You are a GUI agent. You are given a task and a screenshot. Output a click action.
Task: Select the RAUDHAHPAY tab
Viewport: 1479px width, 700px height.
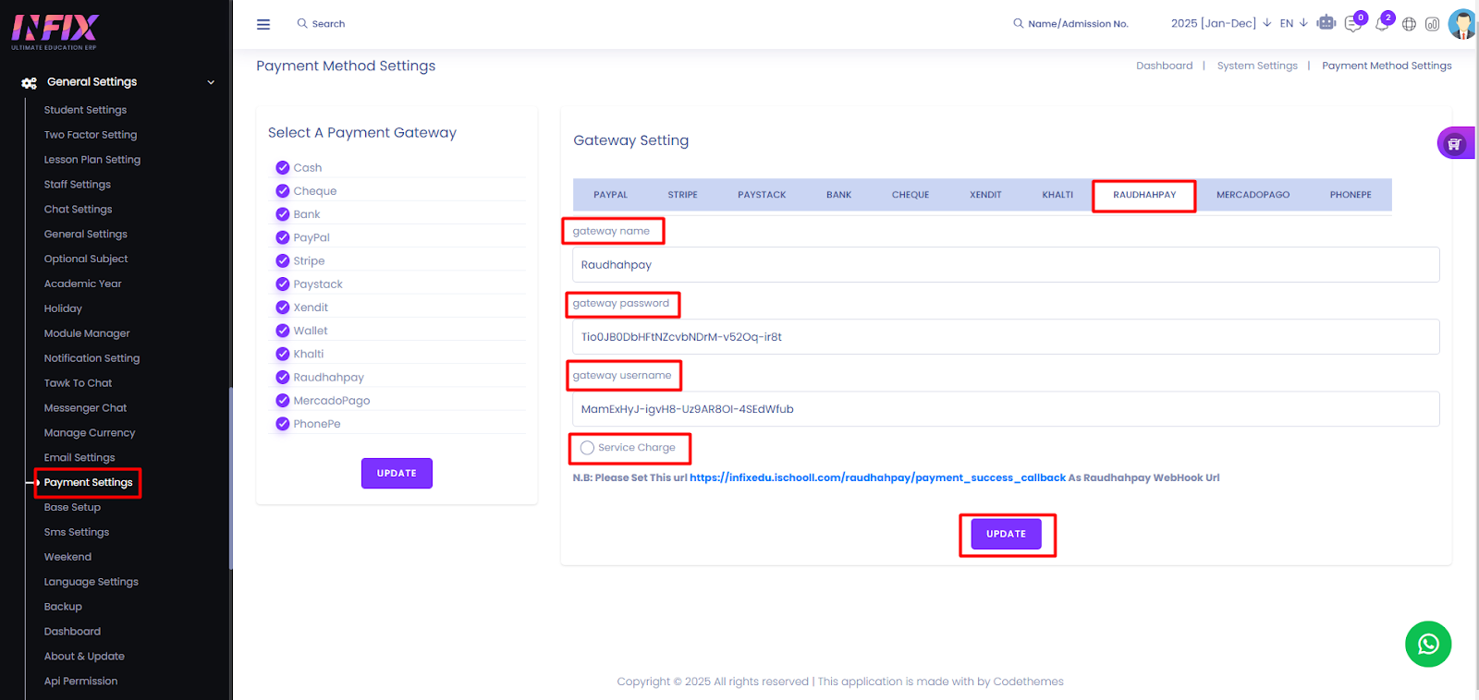(1144, 195)
